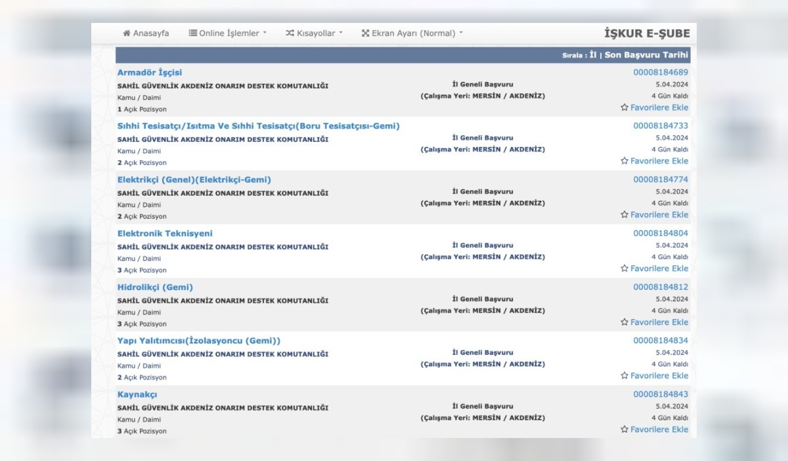Viewport: 788px width, 461px height.
Task: Click the İŞKUR E-ŞUBE title
Action: click(x=647, y=33)
